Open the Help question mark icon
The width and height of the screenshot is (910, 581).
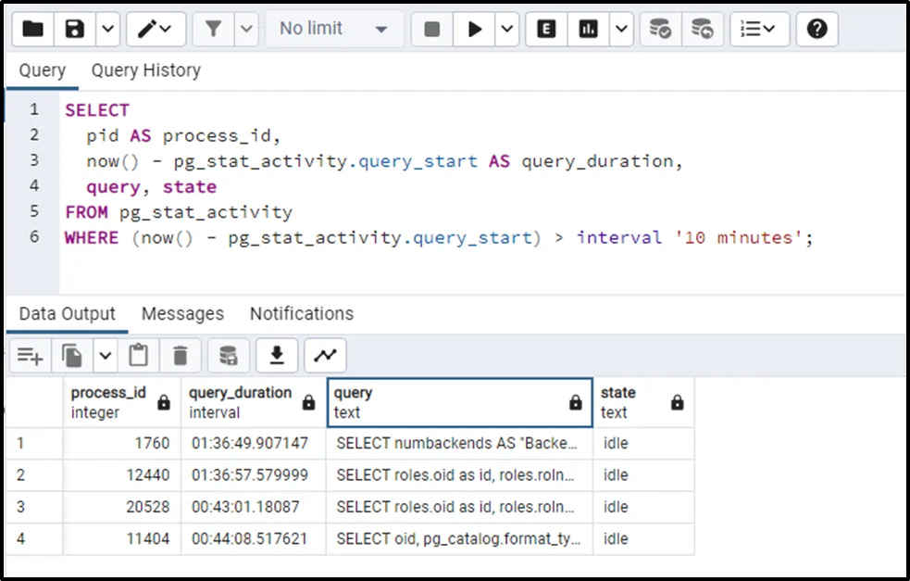click(817, 30)
